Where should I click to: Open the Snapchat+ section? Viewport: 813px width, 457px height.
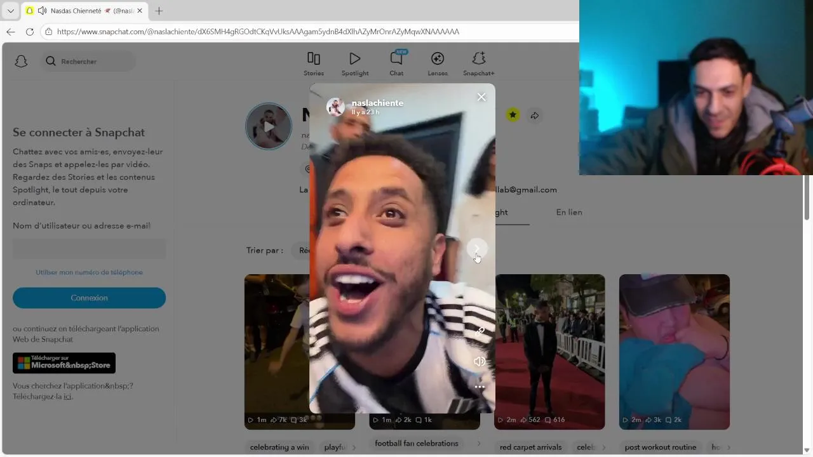[479, 64]
